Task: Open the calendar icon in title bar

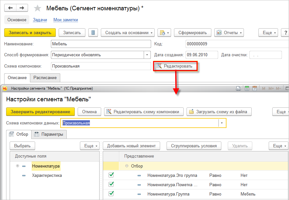Action: [x=254, y=88]
